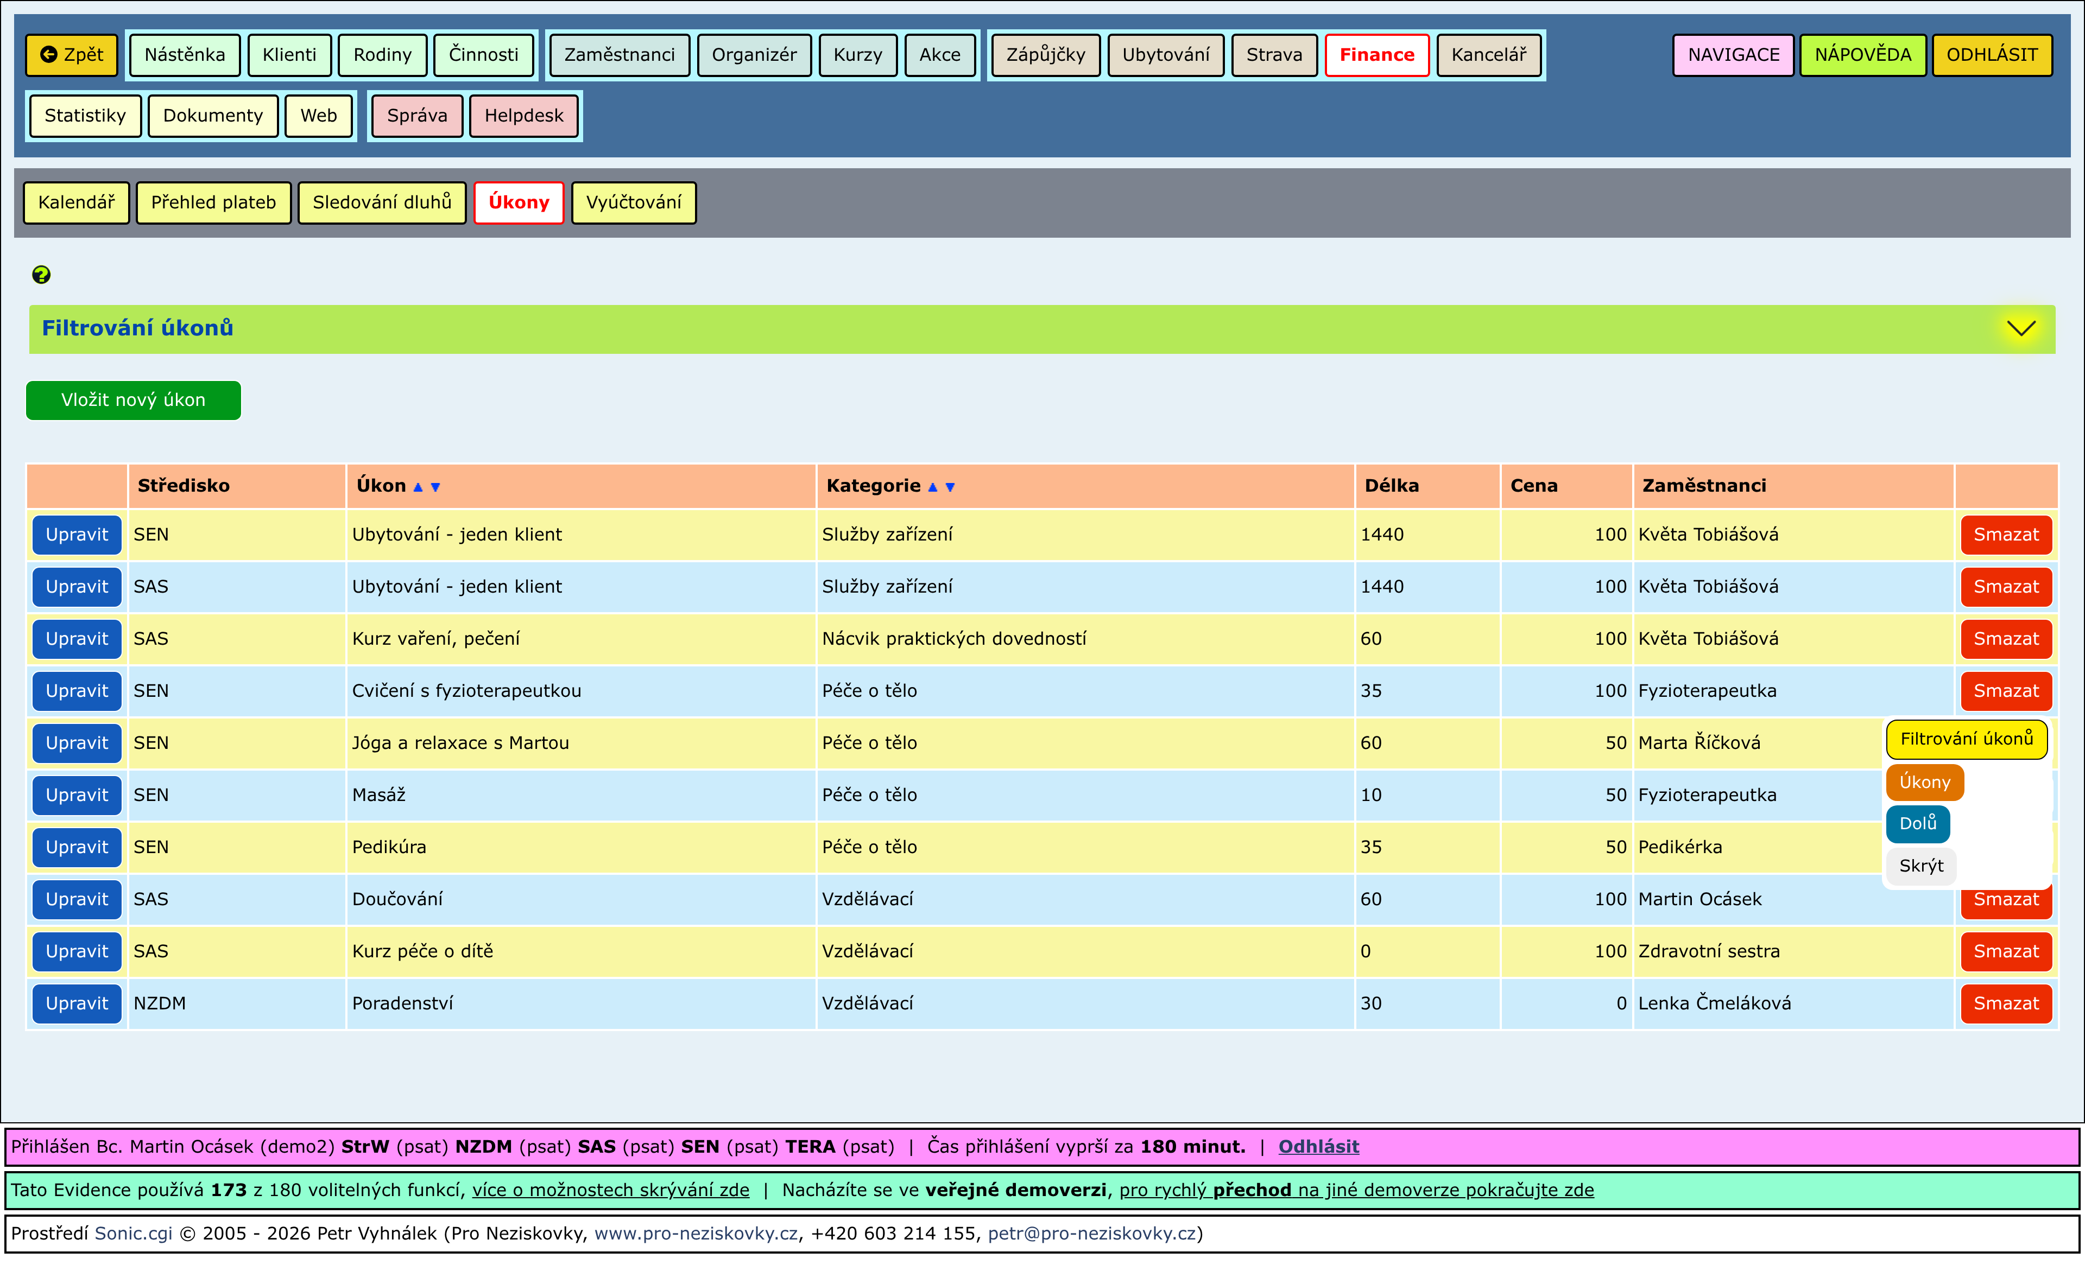Expand the Filtrování úkonů chevron
Screen dimensions: 2085x1284
[x=2020, y=329]
